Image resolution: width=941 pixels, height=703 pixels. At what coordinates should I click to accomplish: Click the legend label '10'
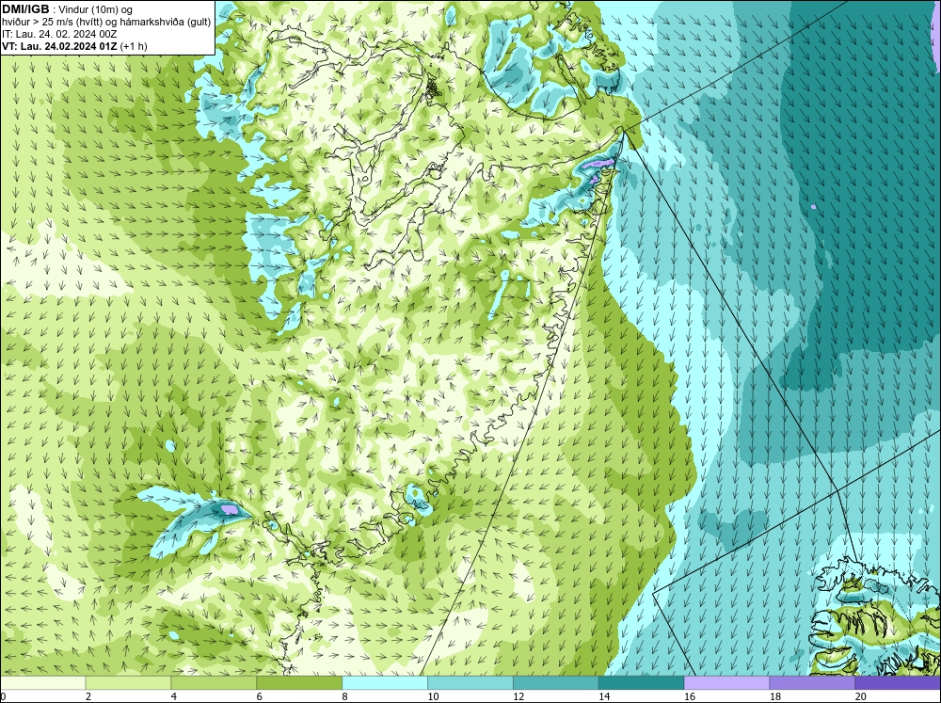(x=433, y=696)
